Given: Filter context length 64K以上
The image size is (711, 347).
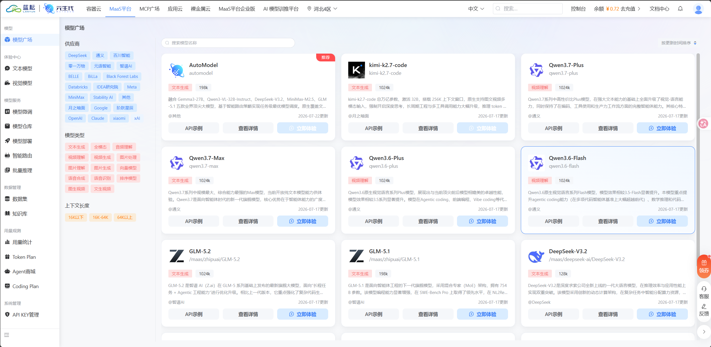Looking at the screenshot, I should tap(125, 217).
